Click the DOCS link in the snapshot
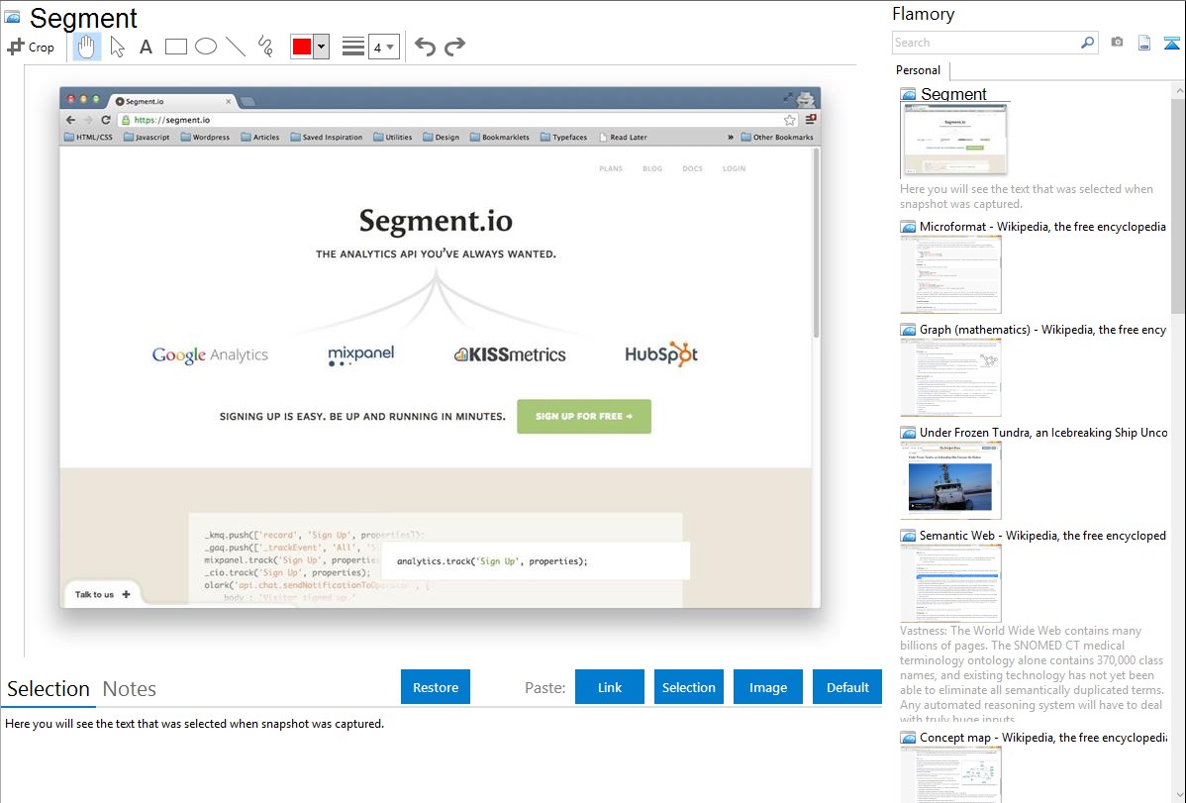The height and width of the screenshot is (803, 1186). coord(692,168)
